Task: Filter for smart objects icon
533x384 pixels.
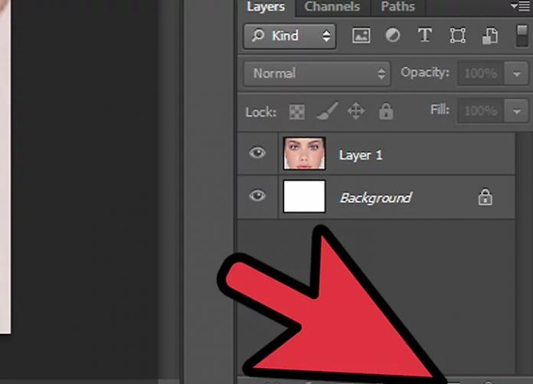Action: tap(490, 36)
